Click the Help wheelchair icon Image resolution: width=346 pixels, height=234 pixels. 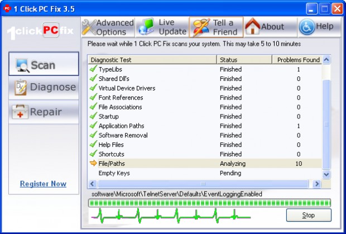click(307, 27)
